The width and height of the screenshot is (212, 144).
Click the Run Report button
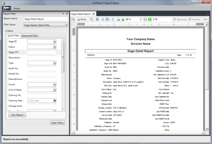17,115
